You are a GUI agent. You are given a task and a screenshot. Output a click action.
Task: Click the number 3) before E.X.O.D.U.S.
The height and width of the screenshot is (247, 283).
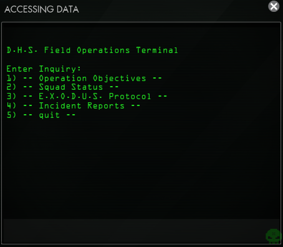pyautogui.click(x=11, y=96)
